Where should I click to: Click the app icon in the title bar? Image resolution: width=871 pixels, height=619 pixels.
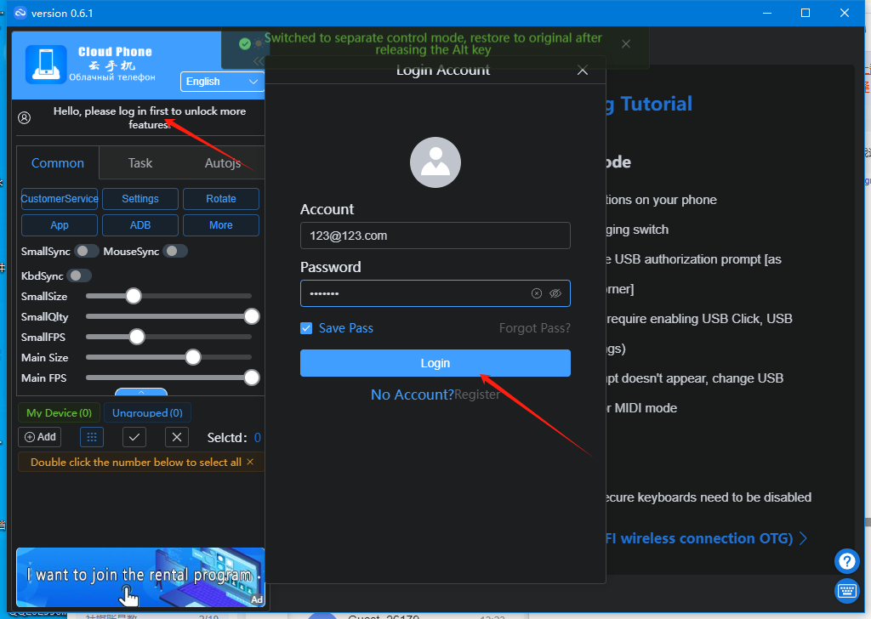point(20,13)
